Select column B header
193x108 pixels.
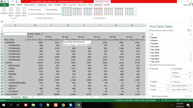point(35,25)
